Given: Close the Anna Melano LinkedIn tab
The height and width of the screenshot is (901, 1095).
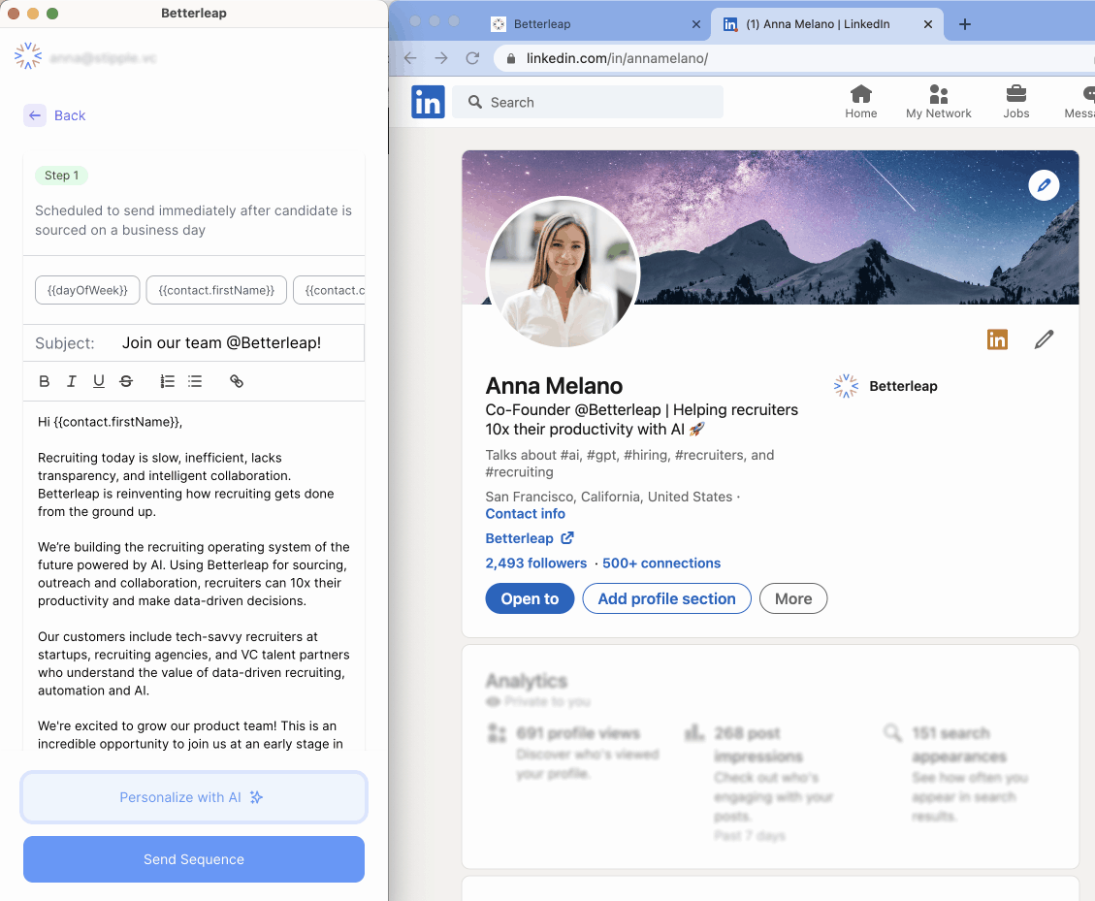Looking at the screenshot, I should point(928,24).
